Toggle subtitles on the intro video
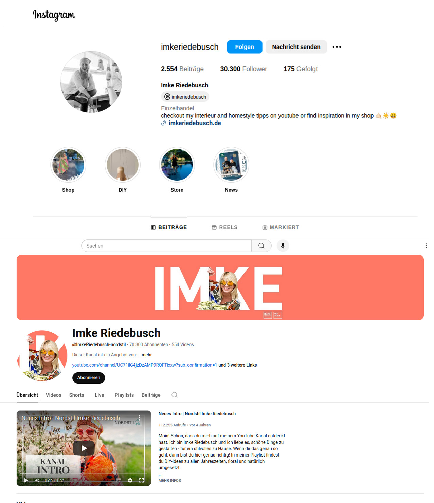Screen dimensions: 434x503 click(119, 480)
